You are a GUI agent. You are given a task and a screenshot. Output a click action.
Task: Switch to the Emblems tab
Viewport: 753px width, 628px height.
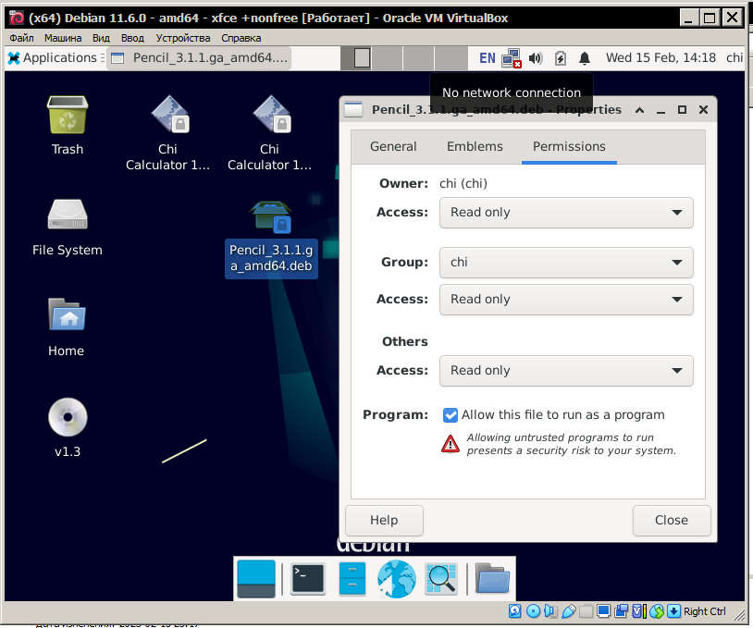pyautogui.click(x=475, y=146)
